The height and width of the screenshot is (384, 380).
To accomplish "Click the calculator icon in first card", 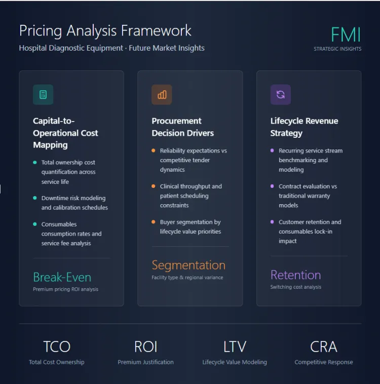I will 43,95.
